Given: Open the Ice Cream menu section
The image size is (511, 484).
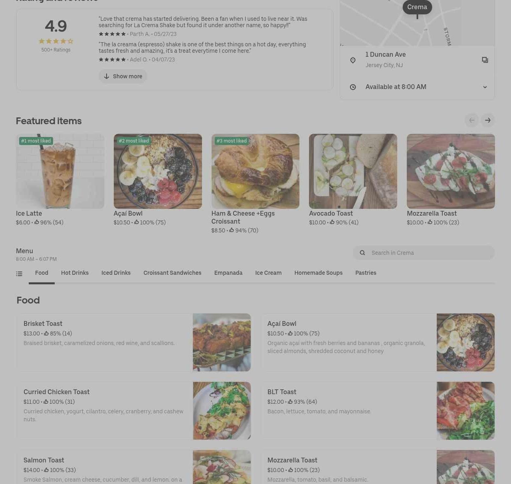Looking at the screenshot, I should click(x=268, y=273).
